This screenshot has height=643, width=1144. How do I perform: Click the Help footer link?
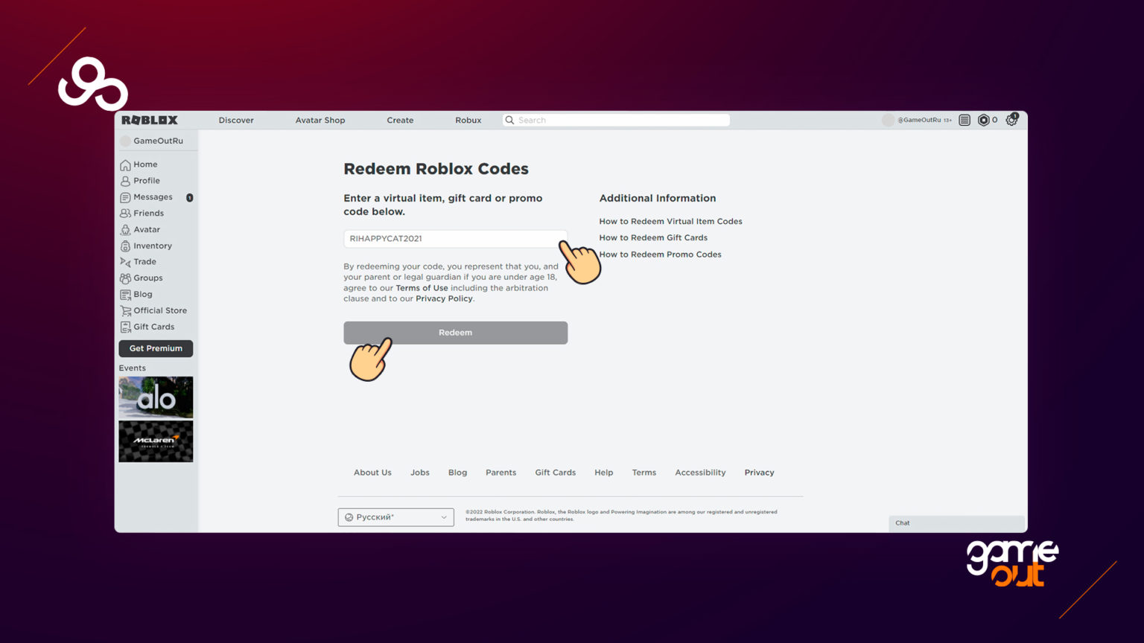[x=603, y=473]
